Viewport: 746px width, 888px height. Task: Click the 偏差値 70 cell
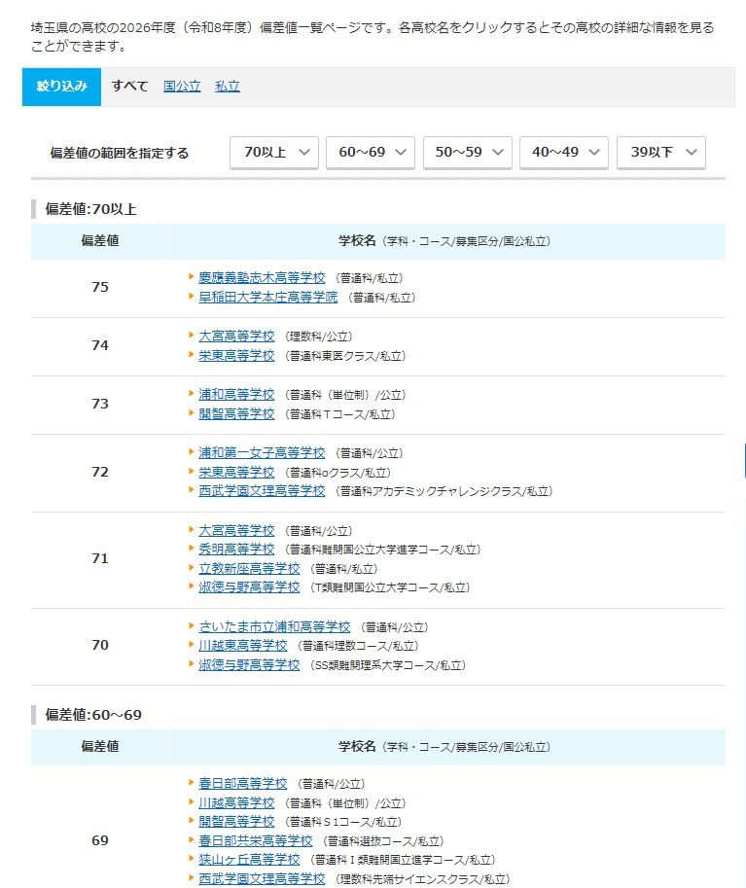point(100,646)
